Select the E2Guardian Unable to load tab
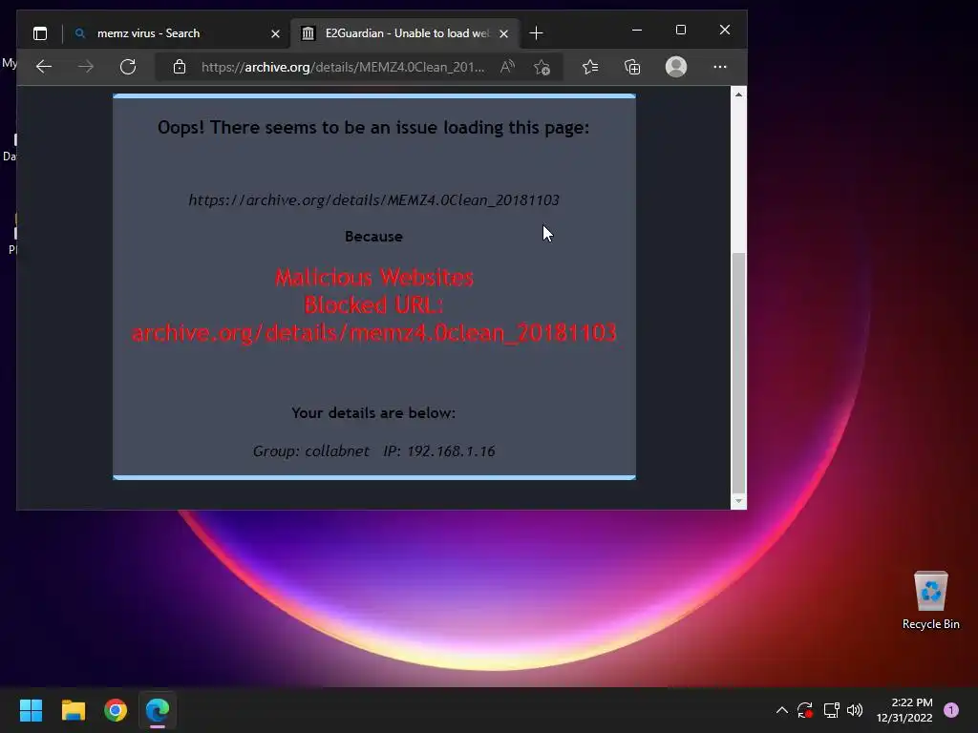The image size is (978, 733). click(405, 33)
